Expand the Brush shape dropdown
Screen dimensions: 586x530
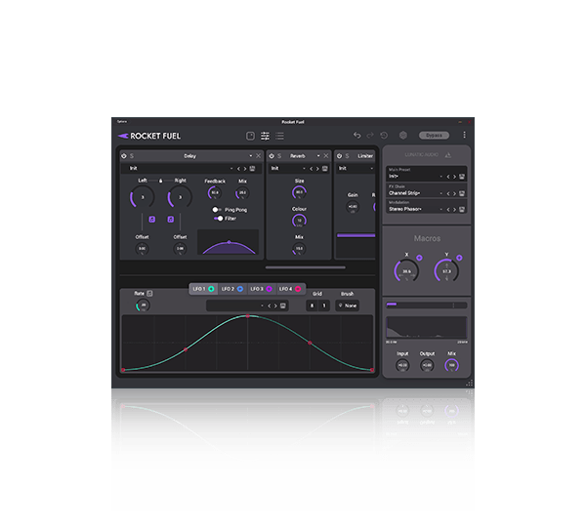pos(347,306)
